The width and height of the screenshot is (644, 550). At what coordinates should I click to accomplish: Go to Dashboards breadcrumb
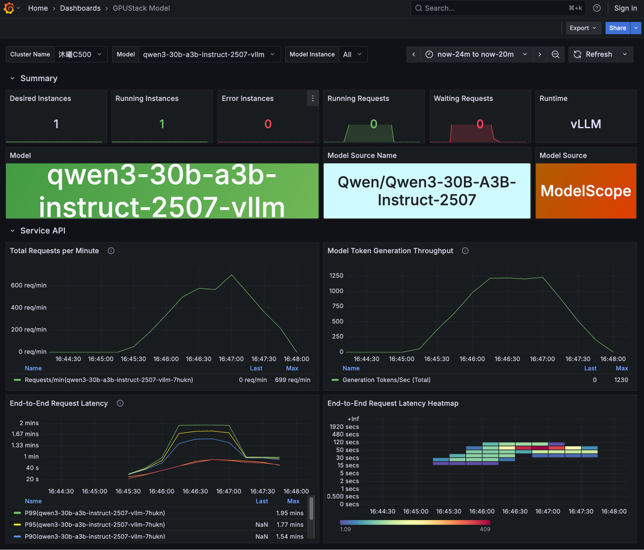(80, 8)
